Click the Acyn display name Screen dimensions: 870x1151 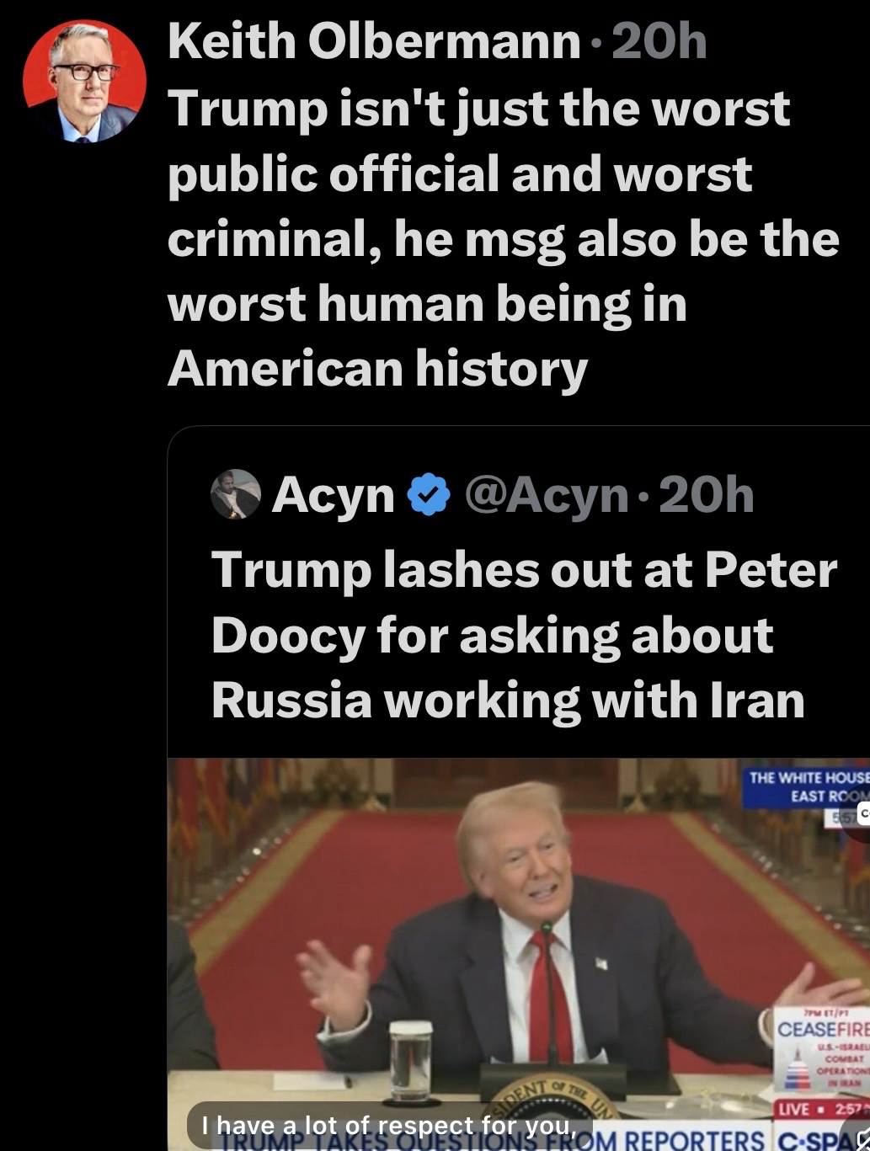click(x=333, y=495)
